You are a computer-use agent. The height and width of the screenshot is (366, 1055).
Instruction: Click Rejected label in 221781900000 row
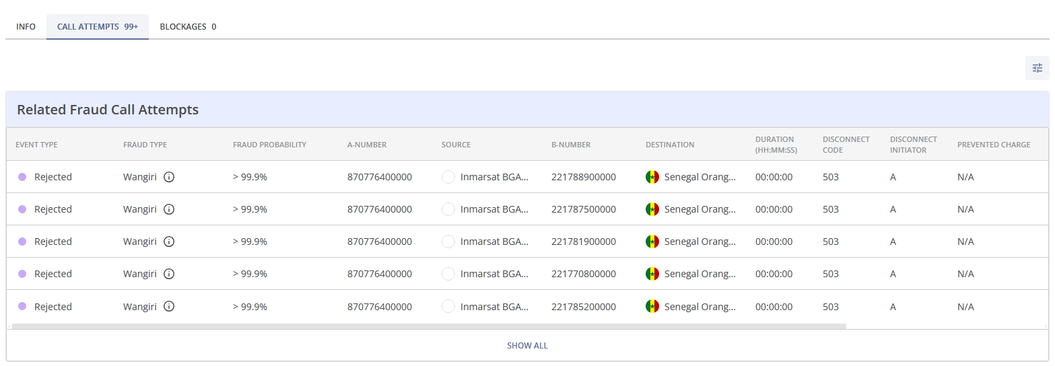coord(53,242)
